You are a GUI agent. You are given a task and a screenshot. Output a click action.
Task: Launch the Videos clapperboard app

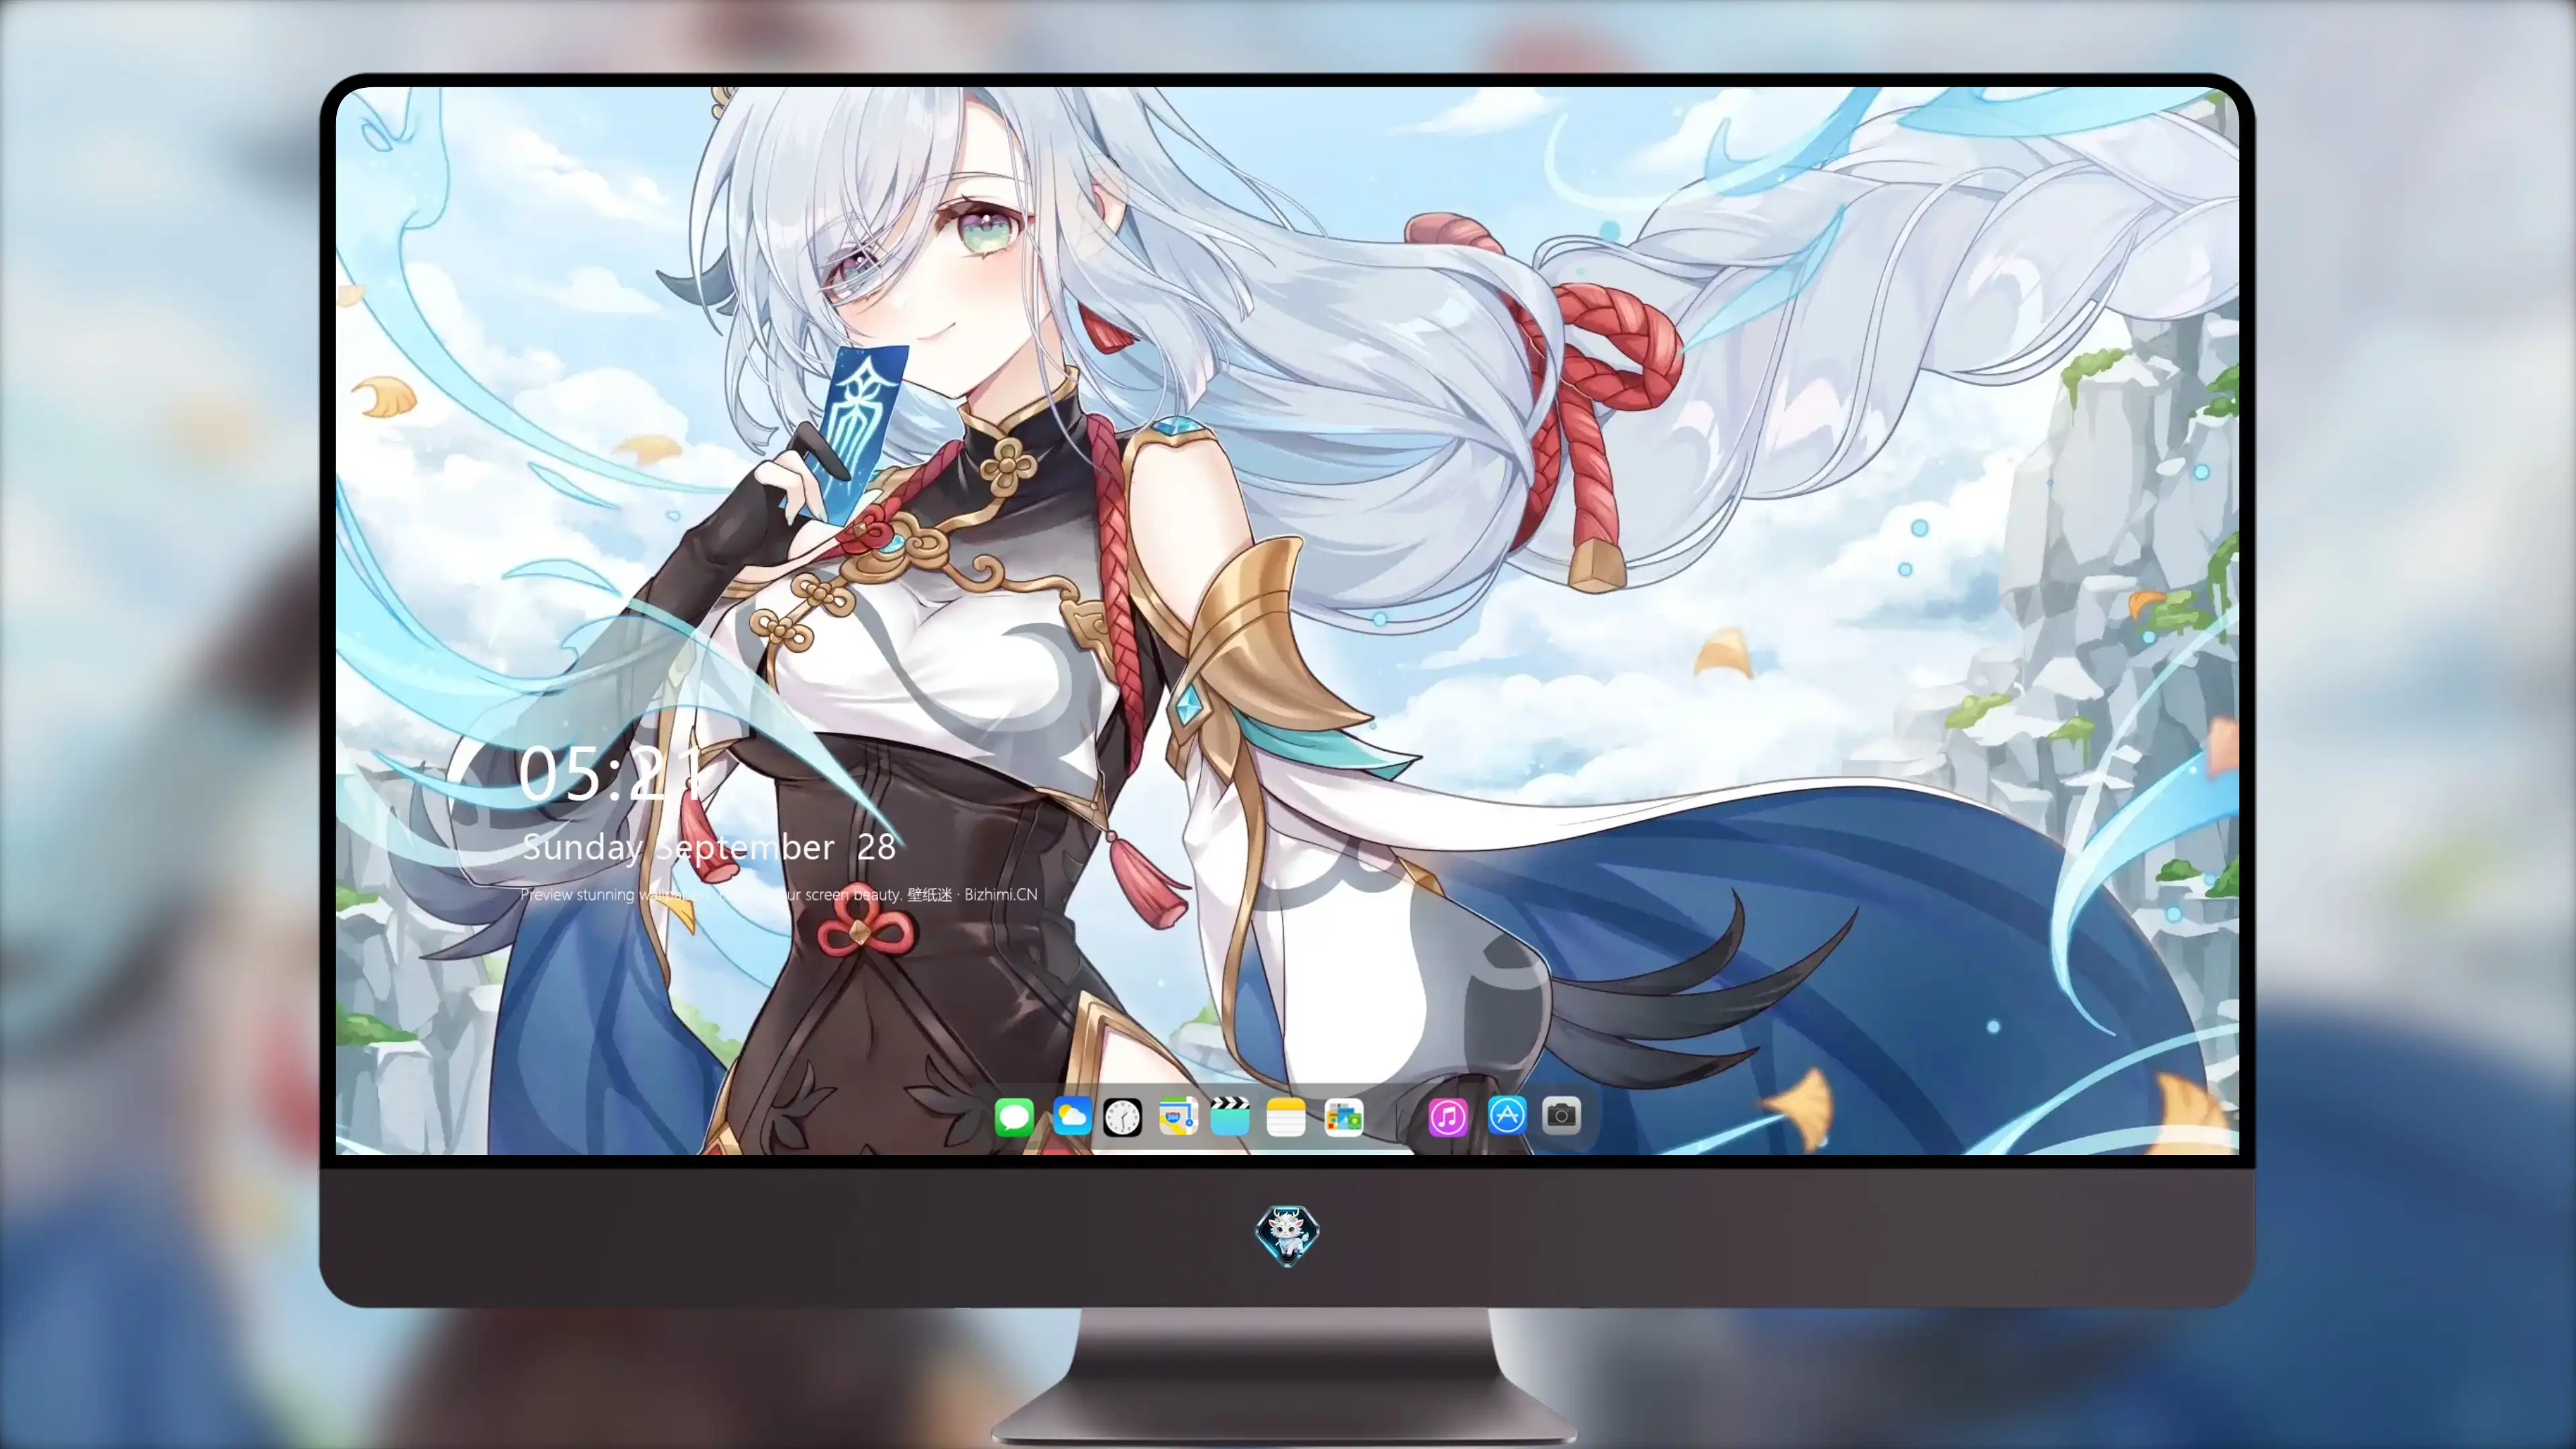(x=1230, y=1116)
